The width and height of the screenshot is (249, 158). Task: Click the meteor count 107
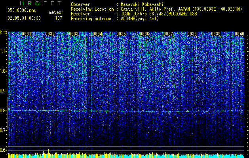(59, 18)
